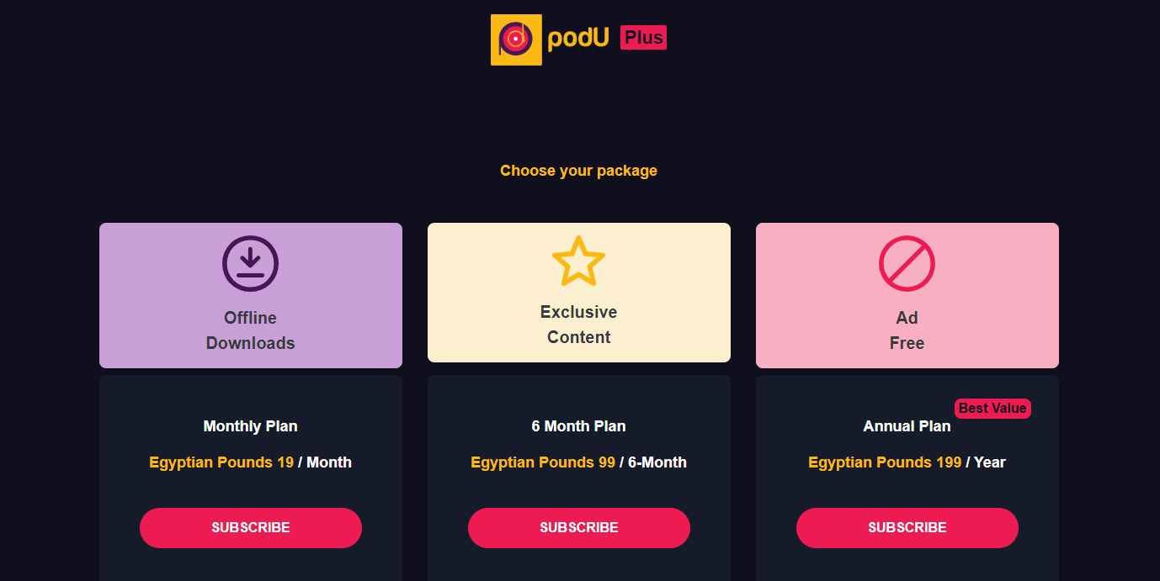Select the purple Offline Downloads card
1160x581 pixels.
[251, 295]
